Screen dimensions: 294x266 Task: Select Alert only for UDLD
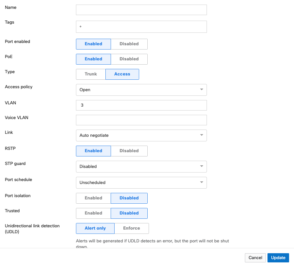[x=95, y=228]
